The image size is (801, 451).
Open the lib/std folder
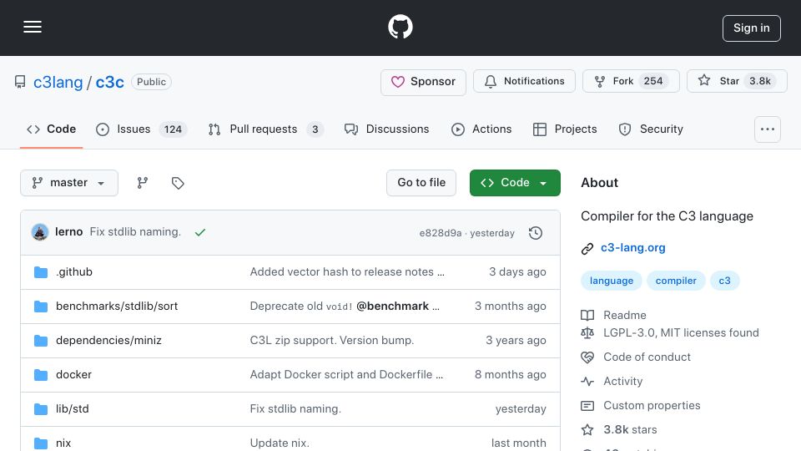pos(72,409)
